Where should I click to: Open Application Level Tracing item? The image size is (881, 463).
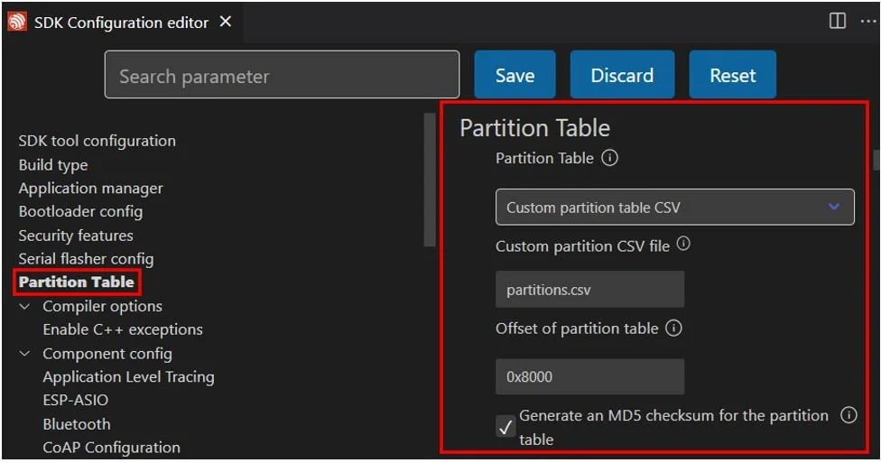point(129,377)
